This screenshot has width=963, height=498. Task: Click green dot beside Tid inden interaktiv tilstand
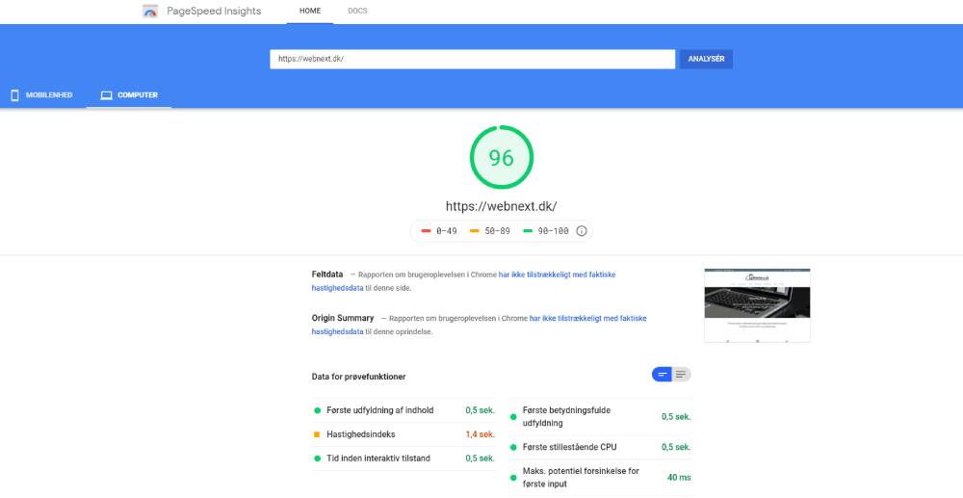pos(318,459)
